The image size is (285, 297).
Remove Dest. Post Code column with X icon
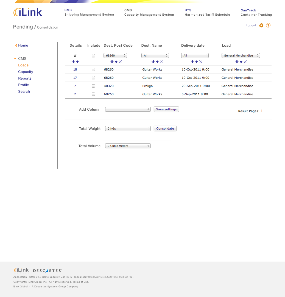[120, 62]
